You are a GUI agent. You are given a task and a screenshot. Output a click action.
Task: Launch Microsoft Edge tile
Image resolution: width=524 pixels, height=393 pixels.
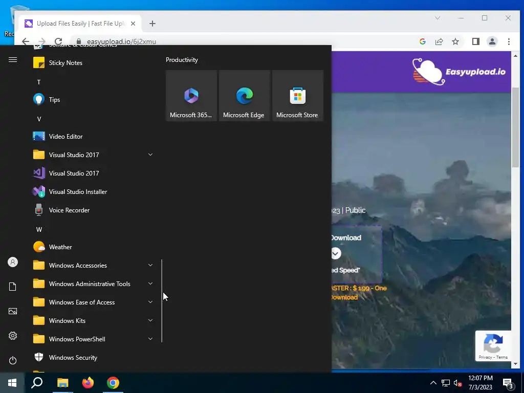(x=244, y=96)
